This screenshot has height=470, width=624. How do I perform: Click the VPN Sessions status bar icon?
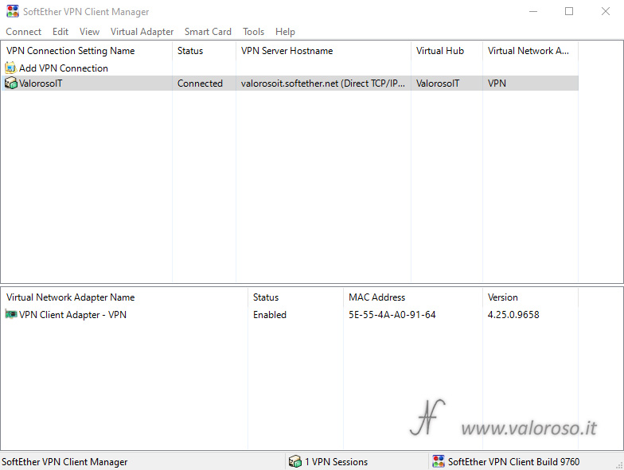[294, 461]
